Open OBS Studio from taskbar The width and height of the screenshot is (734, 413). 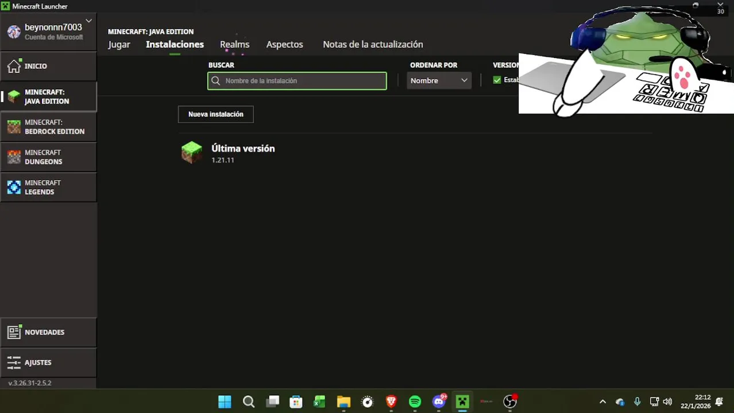click(510, 402)
